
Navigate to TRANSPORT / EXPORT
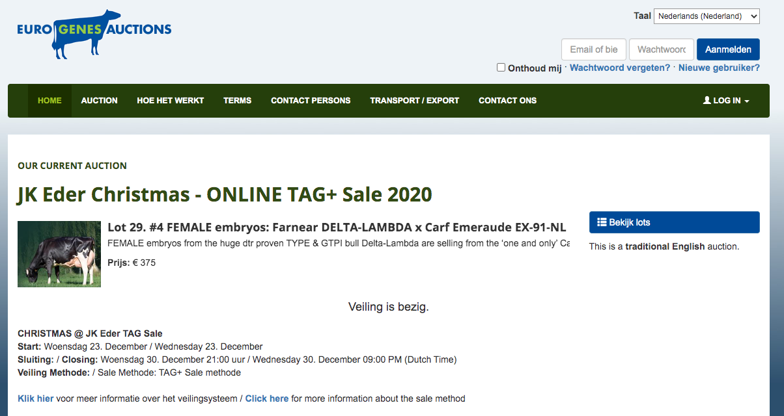pyautogui.click(x=414, y=101)
